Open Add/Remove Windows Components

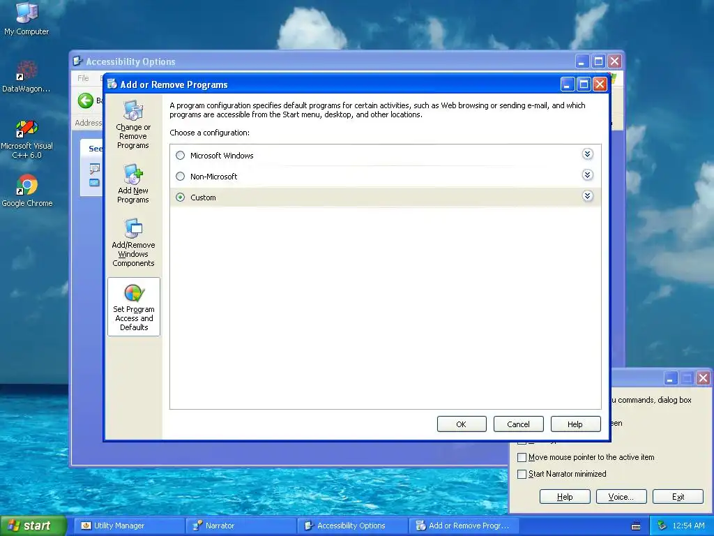coord(133,243)
